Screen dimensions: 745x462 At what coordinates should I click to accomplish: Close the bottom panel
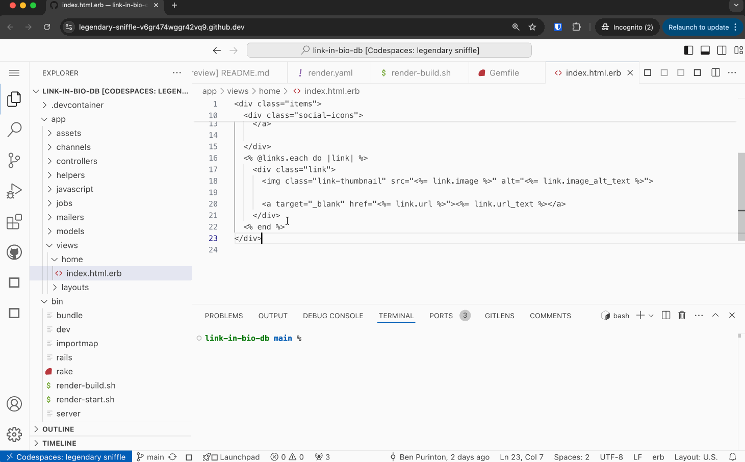pos(732,315)
